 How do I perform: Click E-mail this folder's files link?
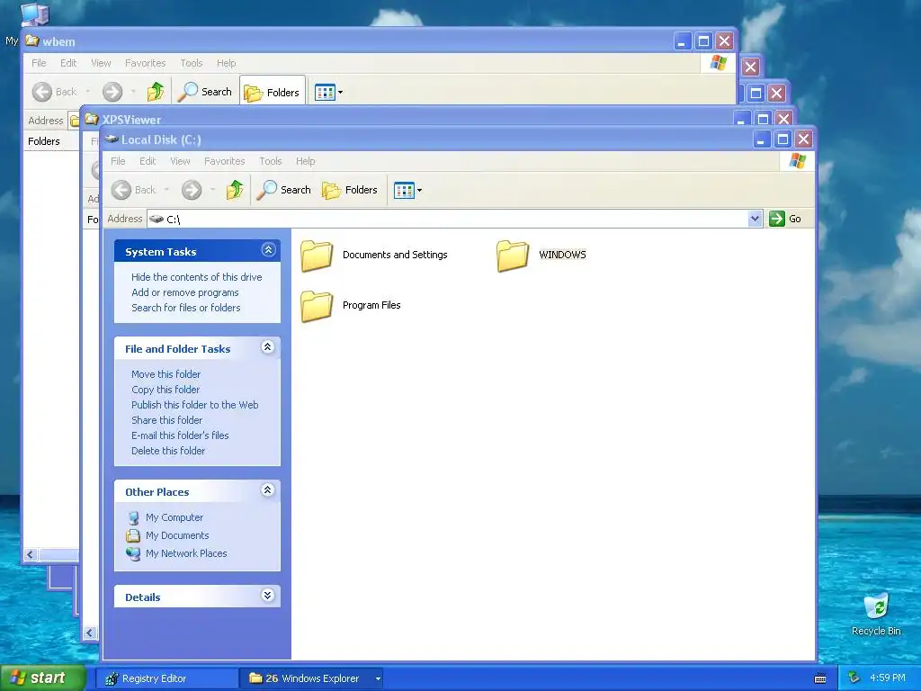point(180,435)
